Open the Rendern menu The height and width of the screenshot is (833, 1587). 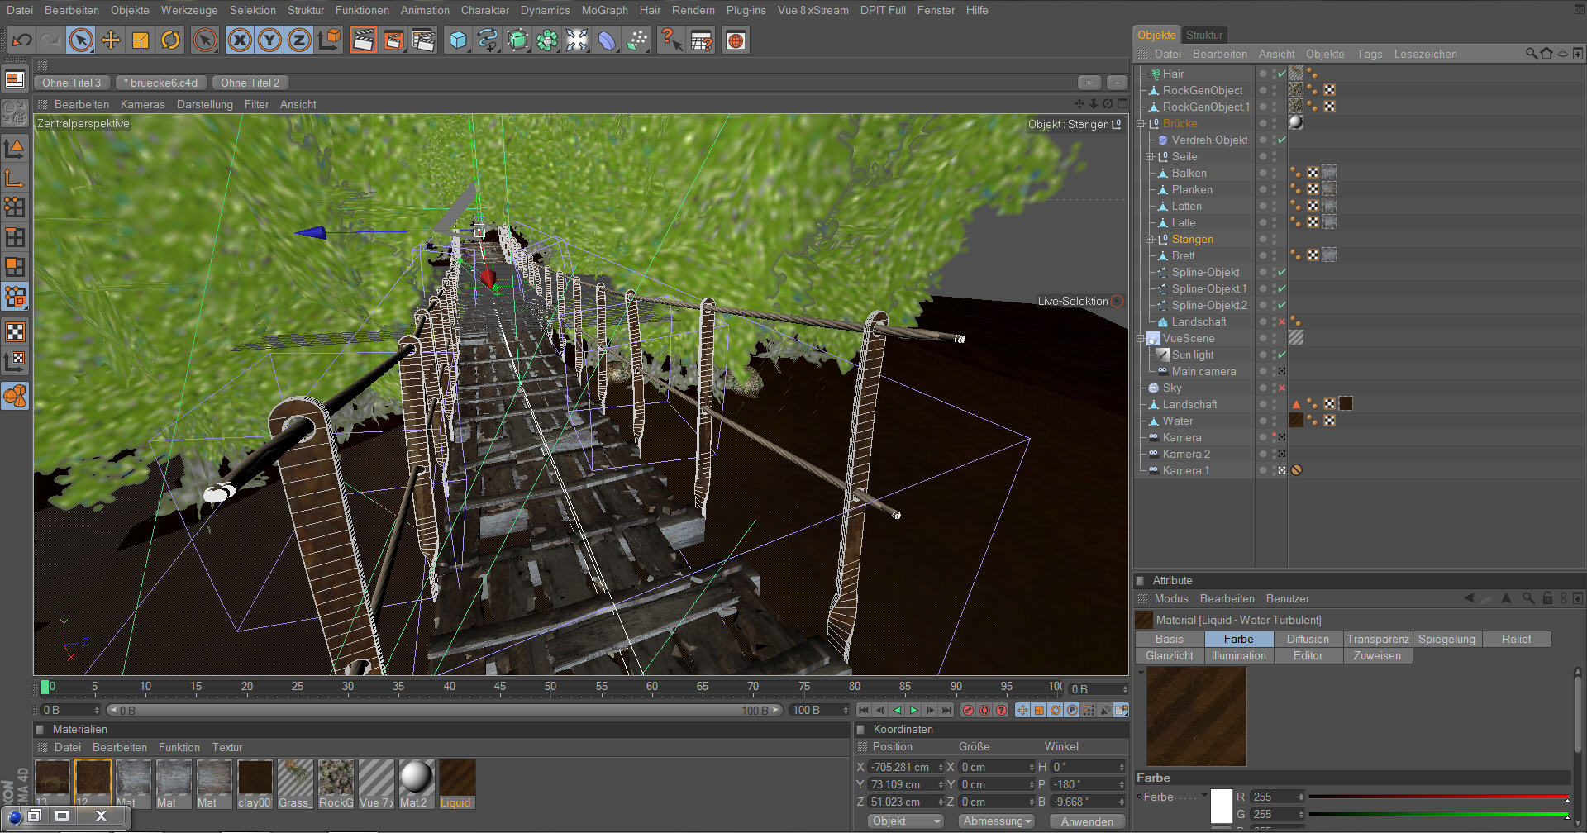coord(693,10)
